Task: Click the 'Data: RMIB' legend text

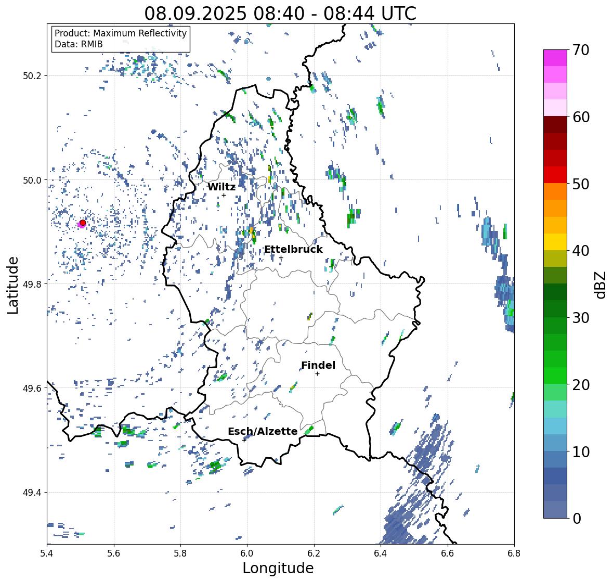Action: click(x=79, y=44)
